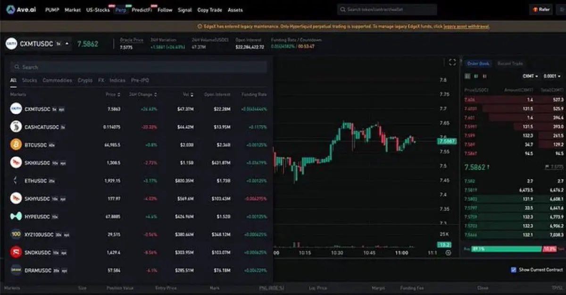This screenshot has height=295, width=566.
Task: Click the SKHYUSDC token icon
Action: (x=16, y=198)
